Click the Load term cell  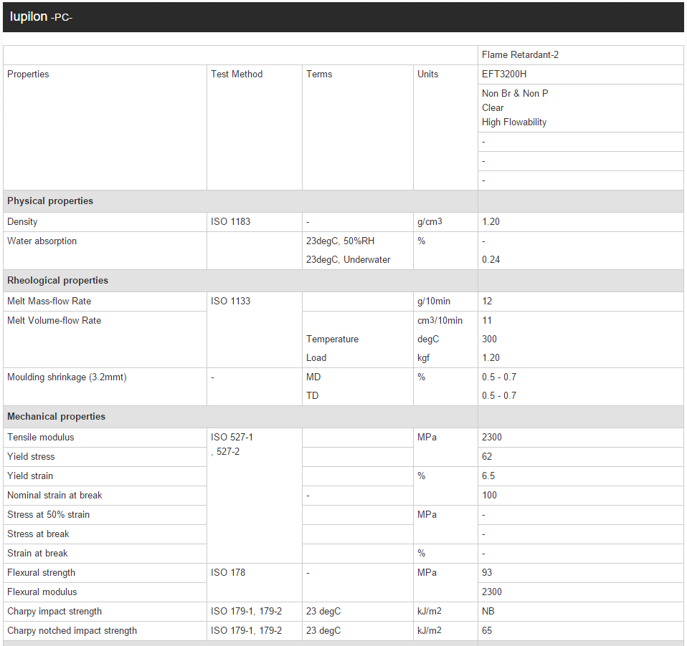tap(316, 357)
